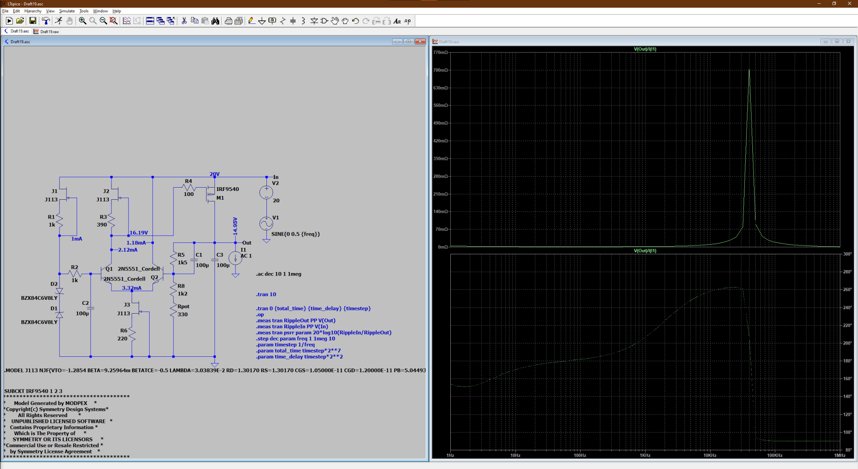
Task: Click the Print setup icon
Action: pos(228,21)
